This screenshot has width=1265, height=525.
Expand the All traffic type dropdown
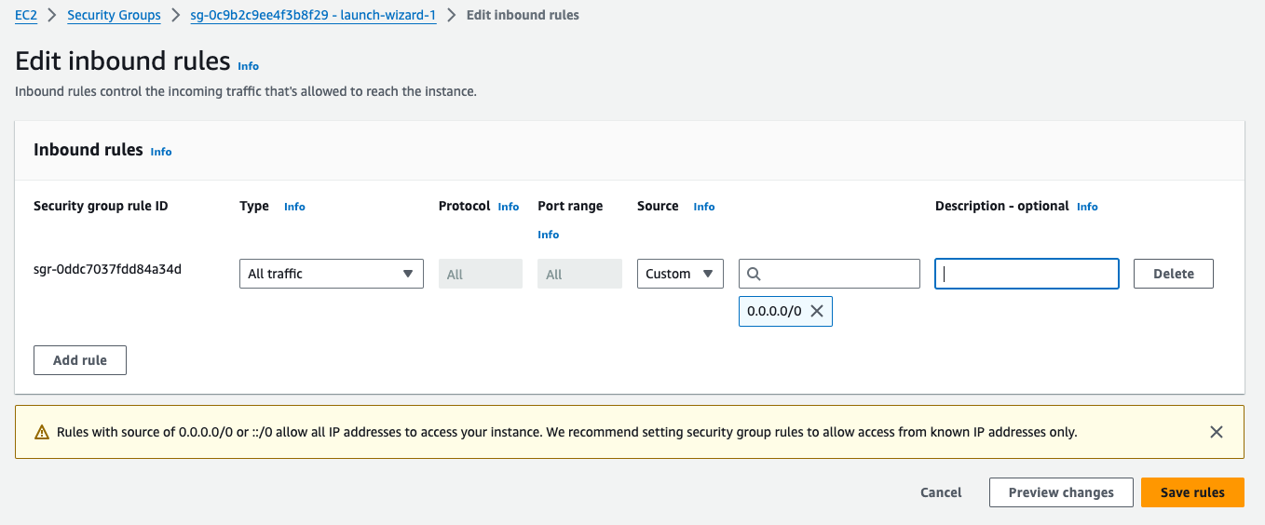(x=332, y=274)
